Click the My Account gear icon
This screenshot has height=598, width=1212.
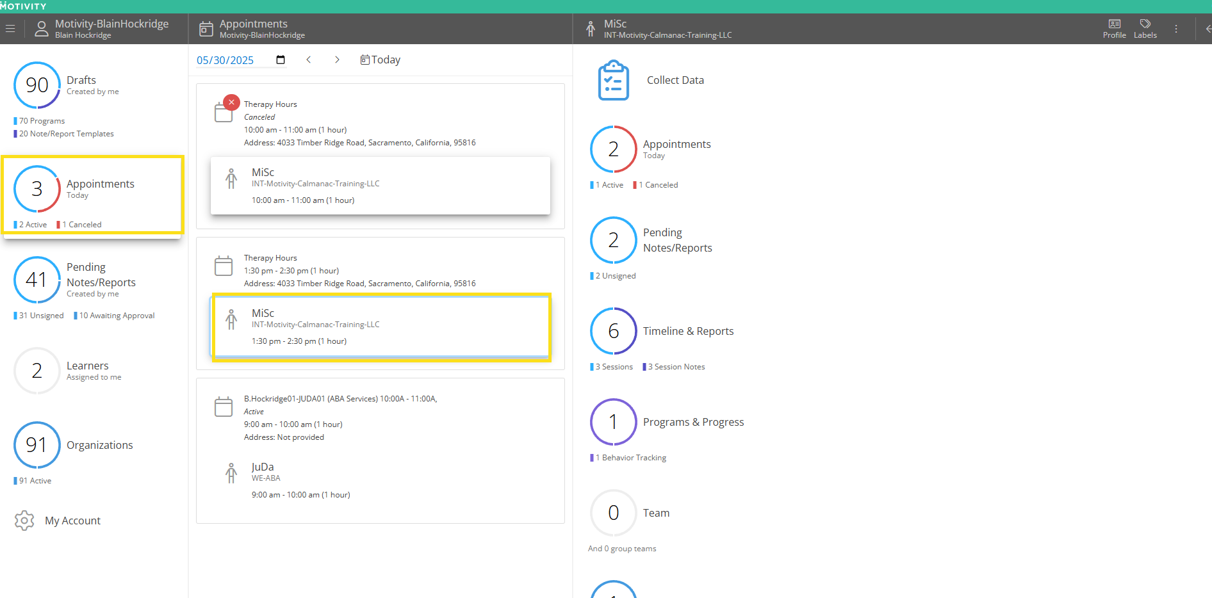[24, 521]
